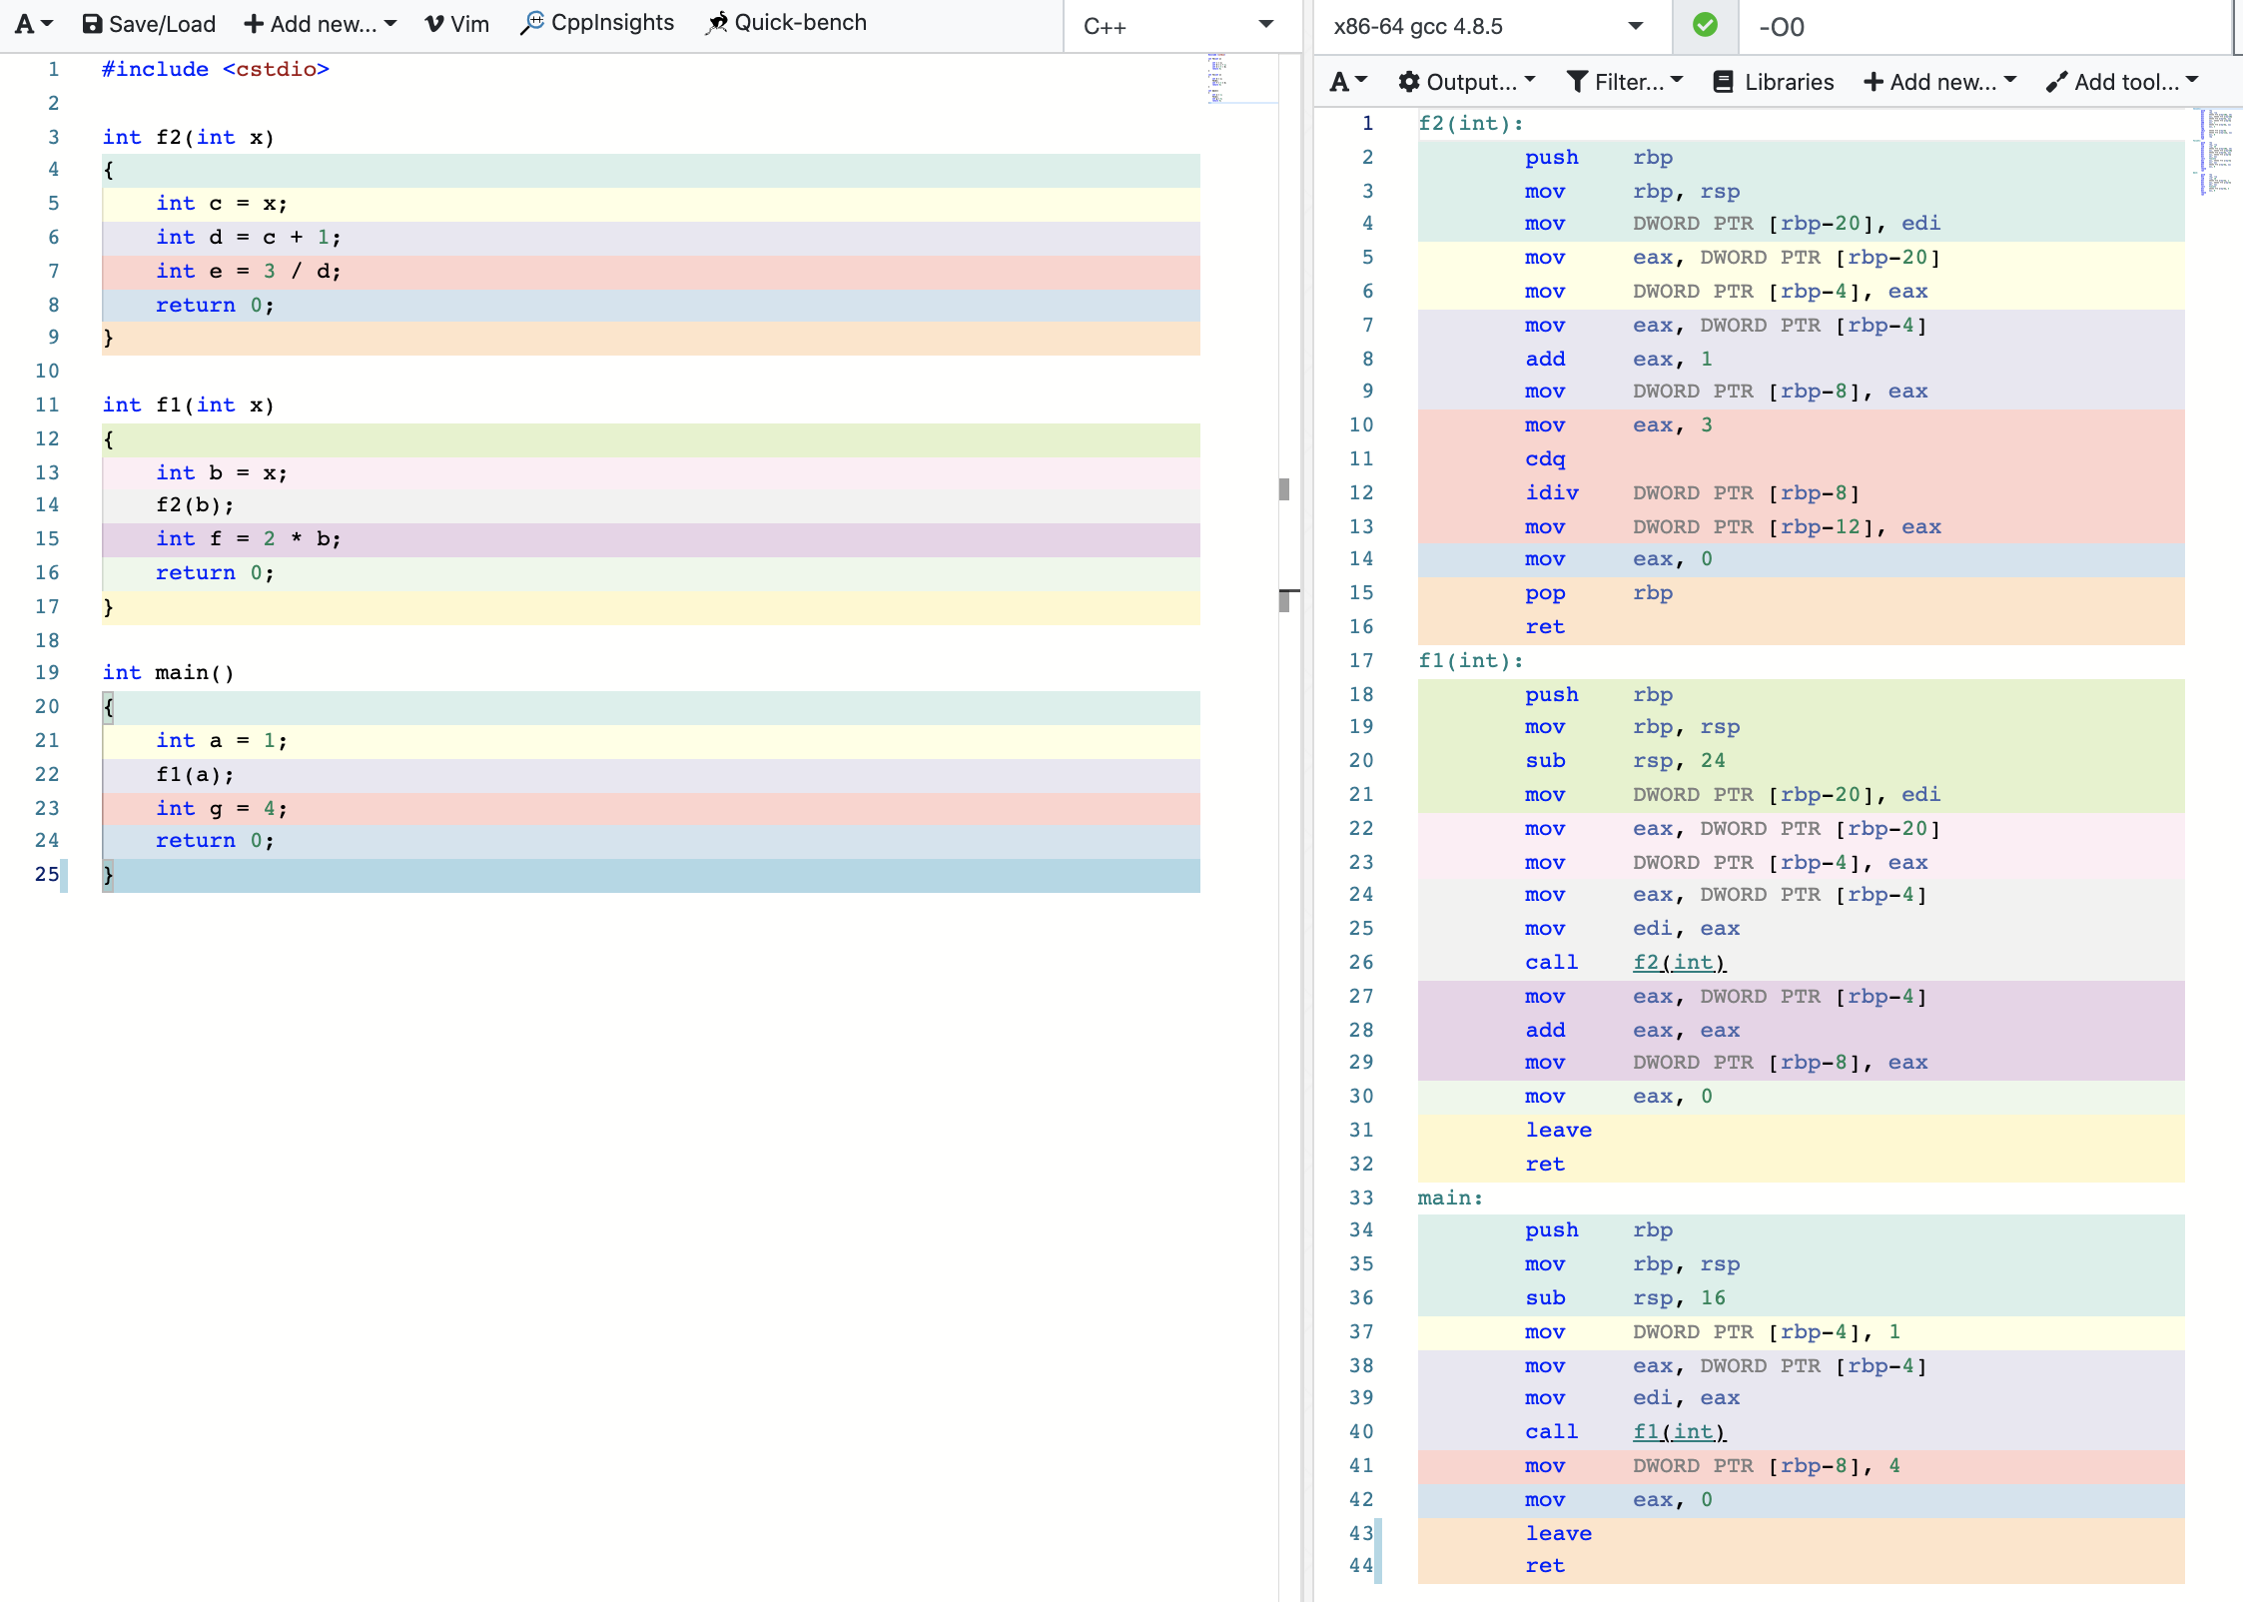Open the compiler pane Add new menu

click(1940, 82)
